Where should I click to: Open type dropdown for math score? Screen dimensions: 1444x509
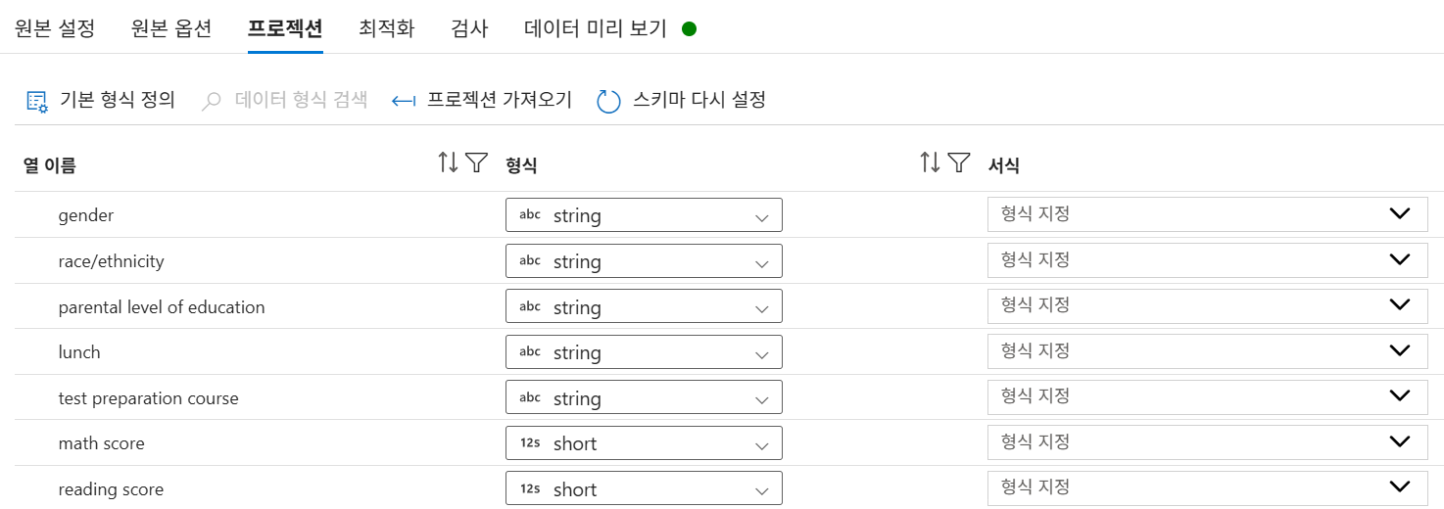644,444
